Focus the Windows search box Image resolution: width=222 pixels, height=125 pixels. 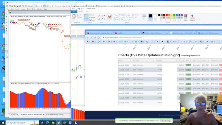(22, 123)
